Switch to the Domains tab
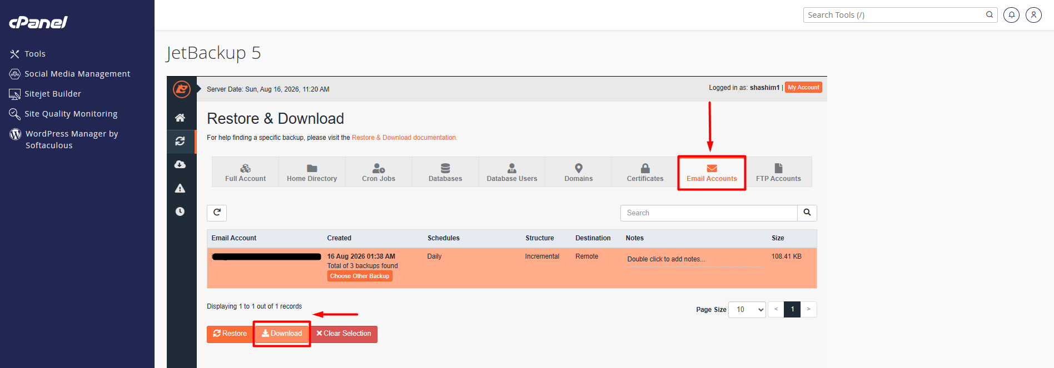The image size is (1054, 368). point(579,172)
